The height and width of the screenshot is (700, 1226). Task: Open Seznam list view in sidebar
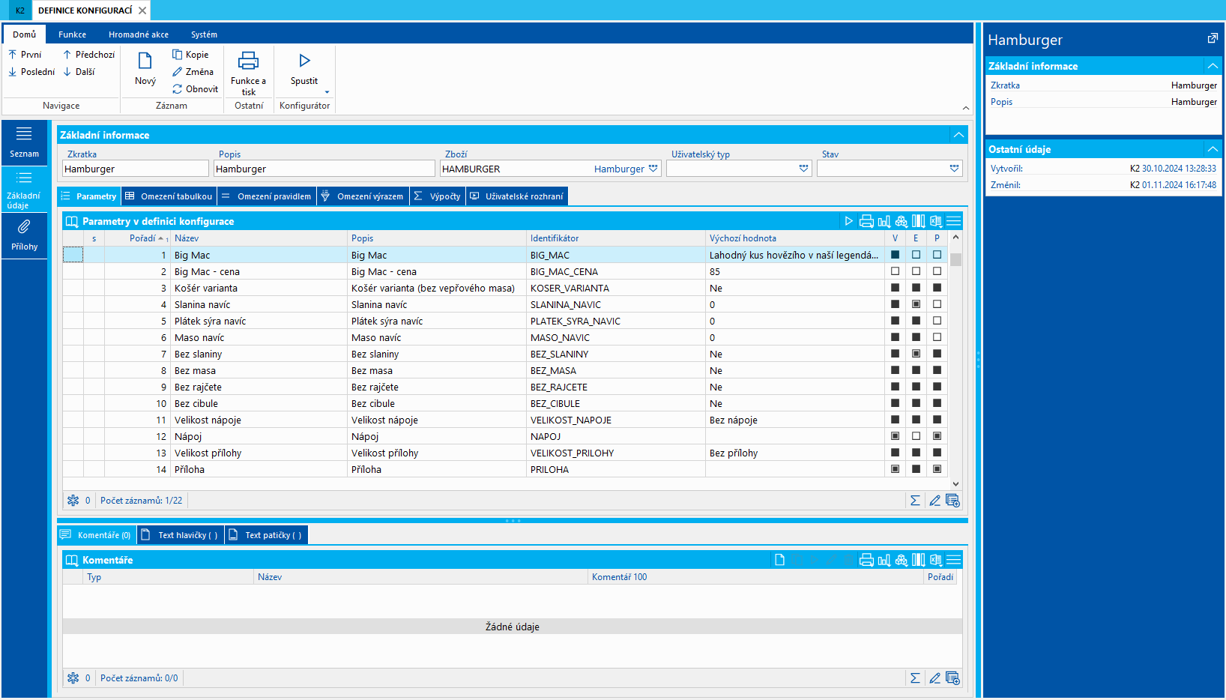tap(24, 142)
